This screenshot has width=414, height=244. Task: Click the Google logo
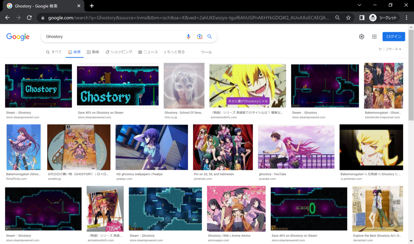click(18, 37)
